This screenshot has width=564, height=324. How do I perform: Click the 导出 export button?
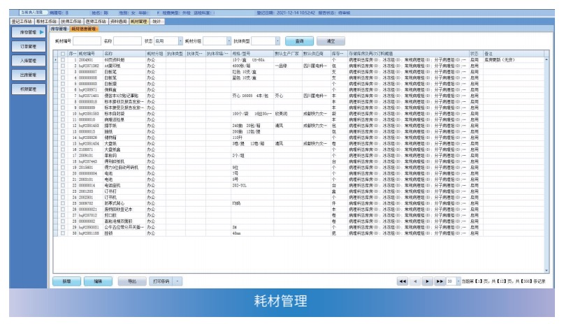(x=132, y=281)
